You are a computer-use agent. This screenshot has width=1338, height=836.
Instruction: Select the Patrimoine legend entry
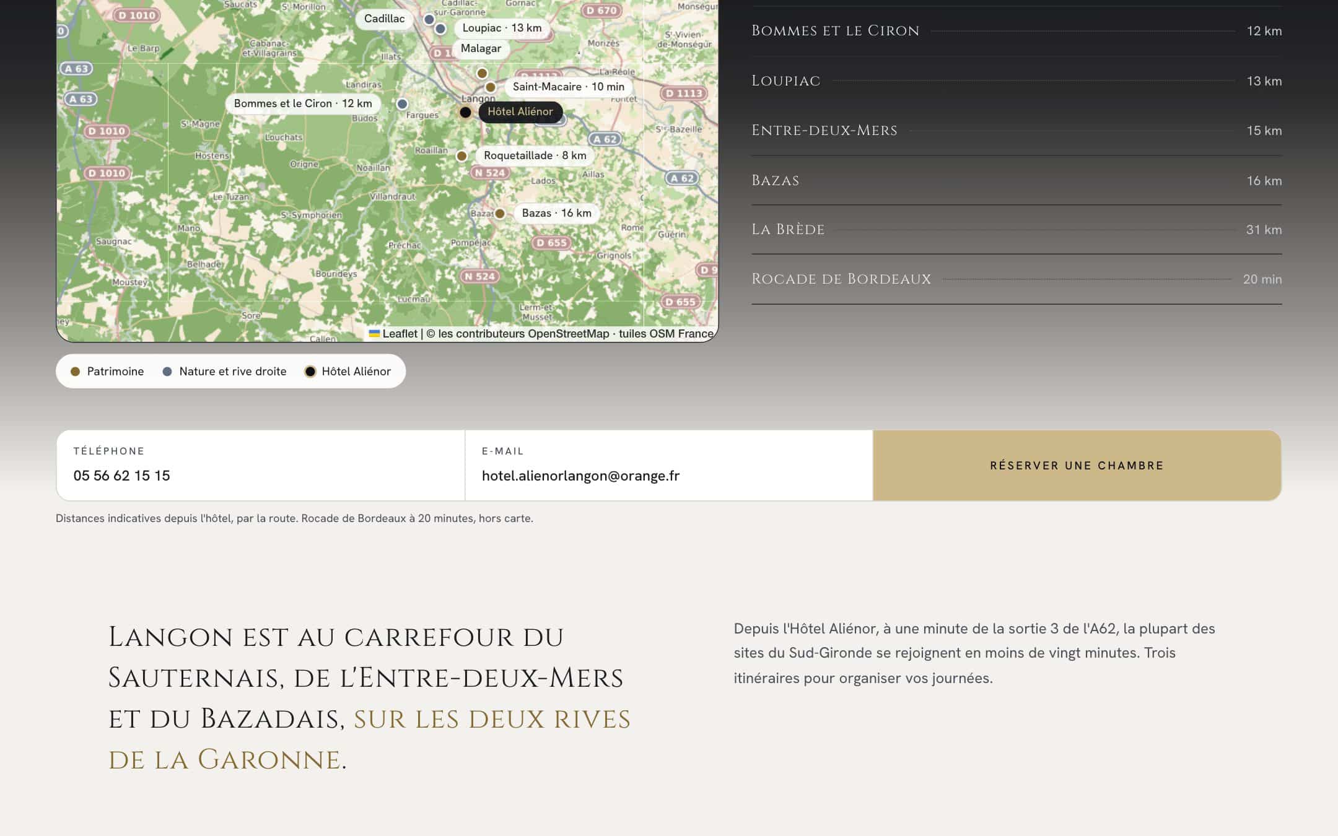click(107, 372)
